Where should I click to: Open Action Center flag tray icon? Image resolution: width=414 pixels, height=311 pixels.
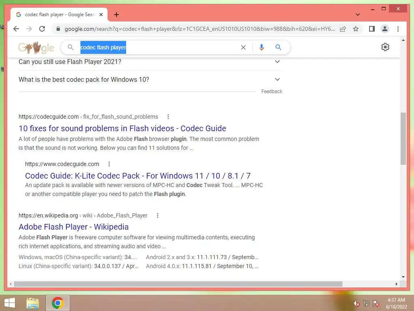(x=376, y=303)
